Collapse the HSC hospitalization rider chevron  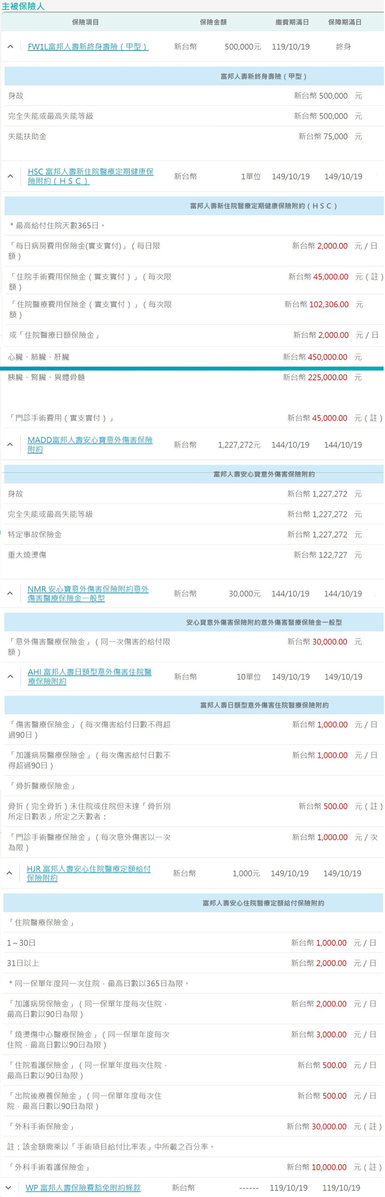pyautogui.click(x=10, y=176)
